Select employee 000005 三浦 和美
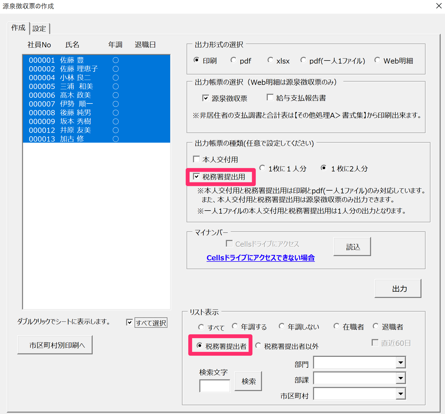The height and width of the screenshot is (414, 445). [96, 86]
